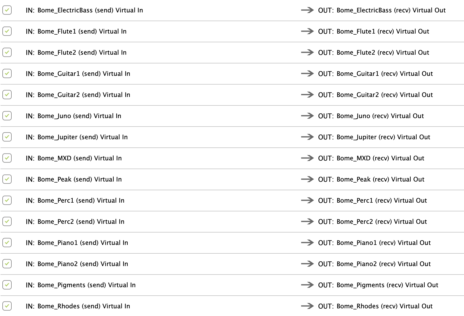The image size is (464, 316).
Task: Click the arrow icon for Bome_MXD route
Action: [x=307, y=158]
